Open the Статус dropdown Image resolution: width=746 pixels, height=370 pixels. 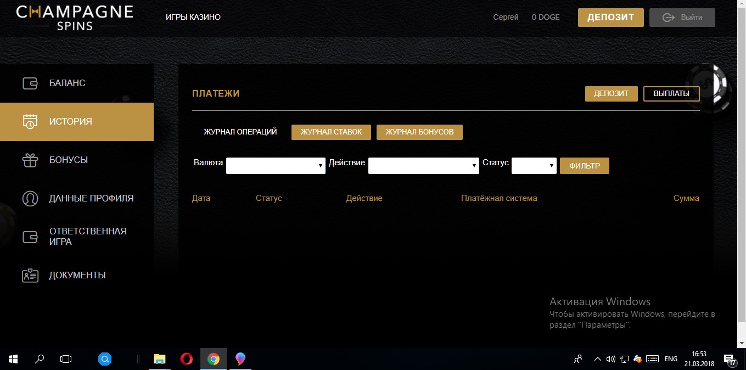point(534,165)
